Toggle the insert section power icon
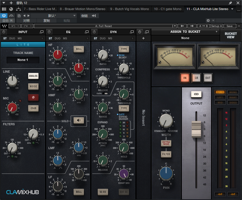This screenshot has height=200, width=242. (x=140, y=32)
